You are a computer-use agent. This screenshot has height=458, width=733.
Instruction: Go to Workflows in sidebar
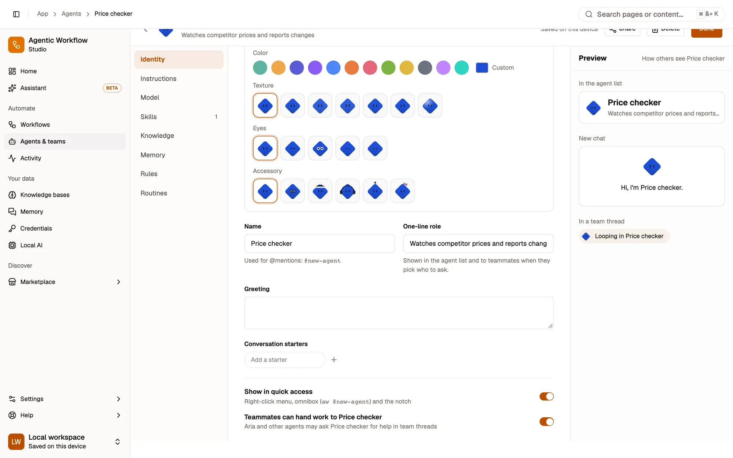(x=65, y=125)
